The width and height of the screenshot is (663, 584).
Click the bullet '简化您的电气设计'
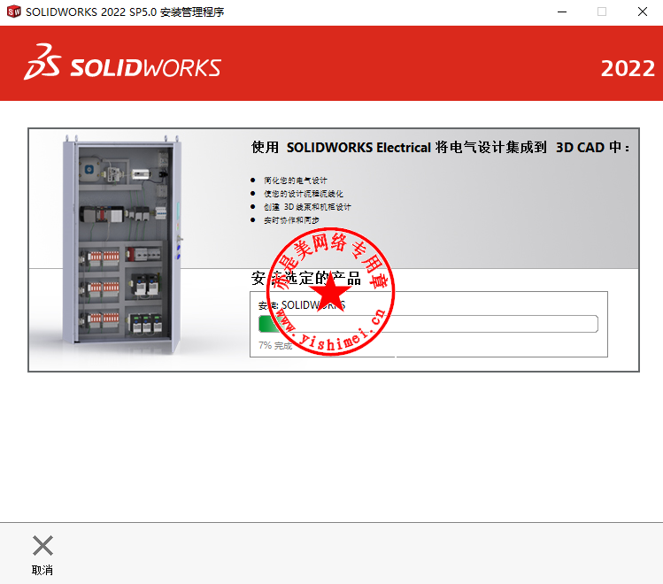point(295,181)
